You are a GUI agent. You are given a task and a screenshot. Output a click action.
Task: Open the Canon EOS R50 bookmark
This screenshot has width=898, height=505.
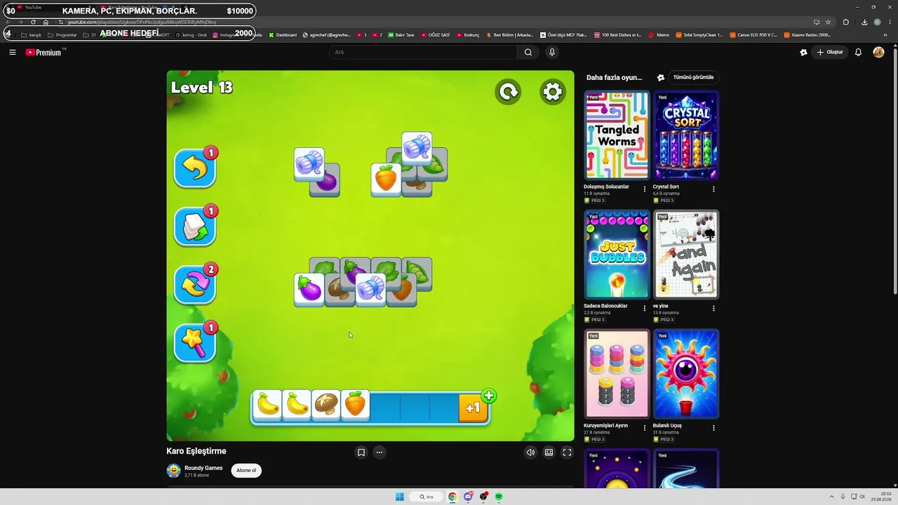(x=753, y=34)
